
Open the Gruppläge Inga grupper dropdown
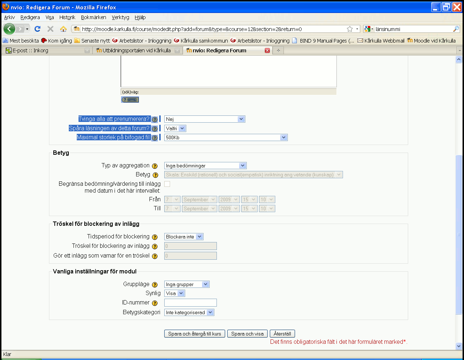click(x=187, y=284)
